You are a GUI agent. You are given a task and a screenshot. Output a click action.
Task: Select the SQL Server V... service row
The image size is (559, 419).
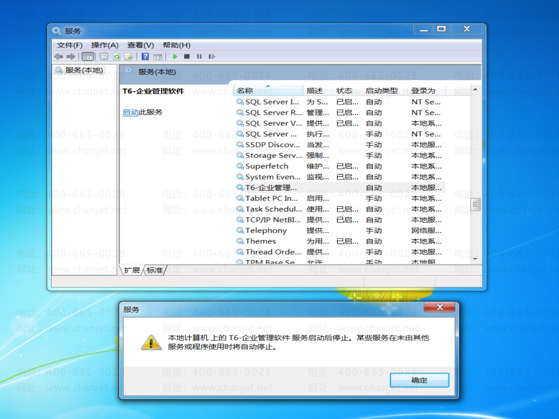point(340,123)
